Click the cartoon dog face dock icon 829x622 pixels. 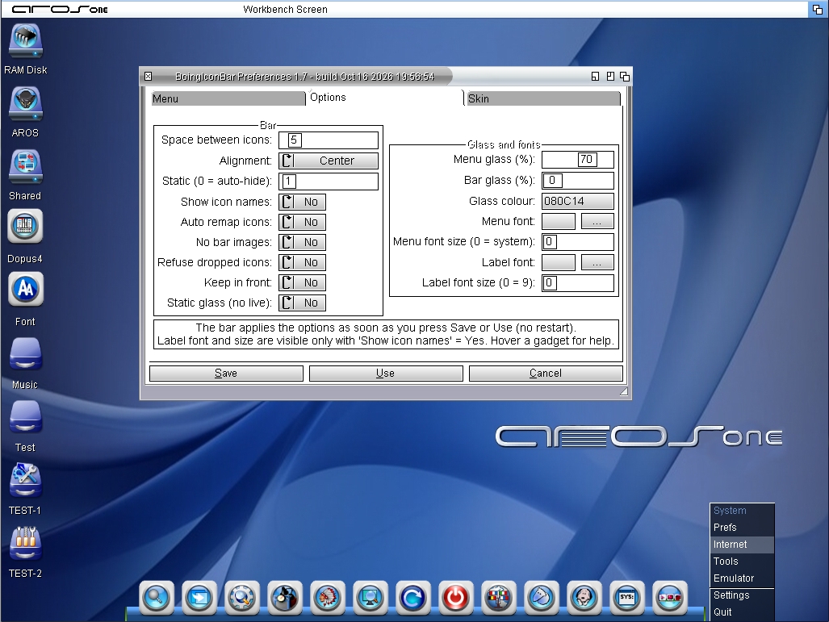coord(584,598)
